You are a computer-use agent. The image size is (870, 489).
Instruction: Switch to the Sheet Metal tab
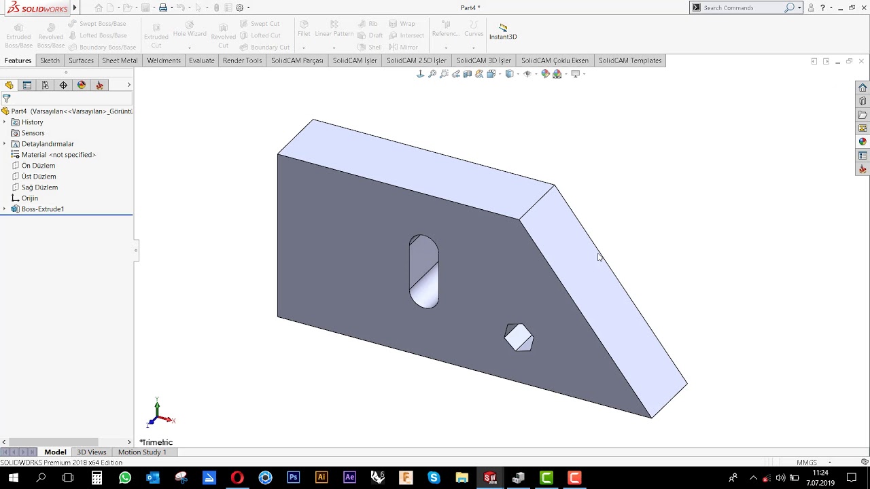tap(120, 60)
